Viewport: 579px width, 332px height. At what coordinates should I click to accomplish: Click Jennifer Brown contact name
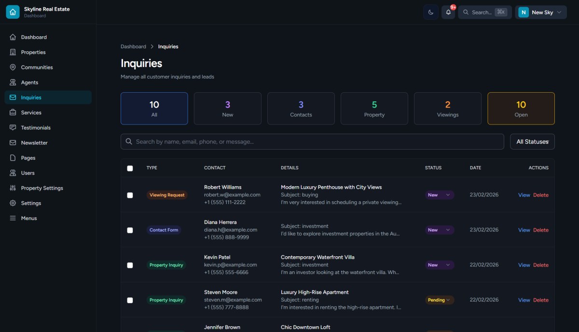pyautogui.click(x=222, y=327)
